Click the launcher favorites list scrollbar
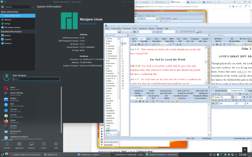 (61, 110)
